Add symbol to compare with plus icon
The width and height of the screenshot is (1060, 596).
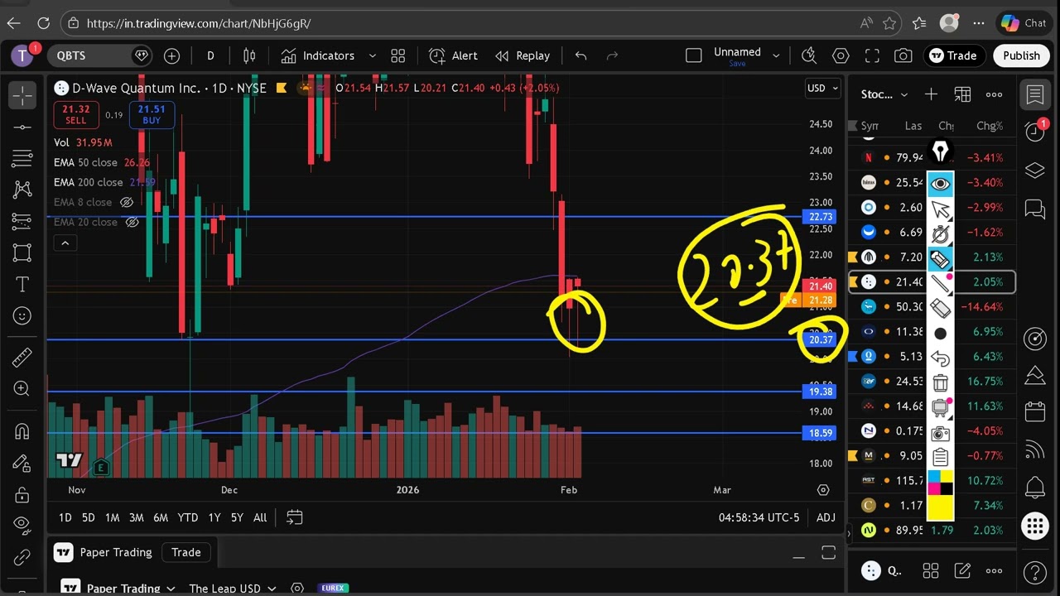tap(171, 55)
